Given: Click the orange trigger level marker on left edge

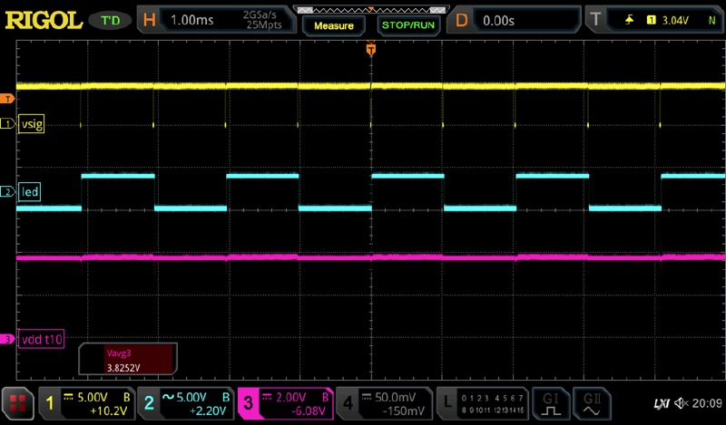Looking at the screenshot, I should [x=9, y=98].
